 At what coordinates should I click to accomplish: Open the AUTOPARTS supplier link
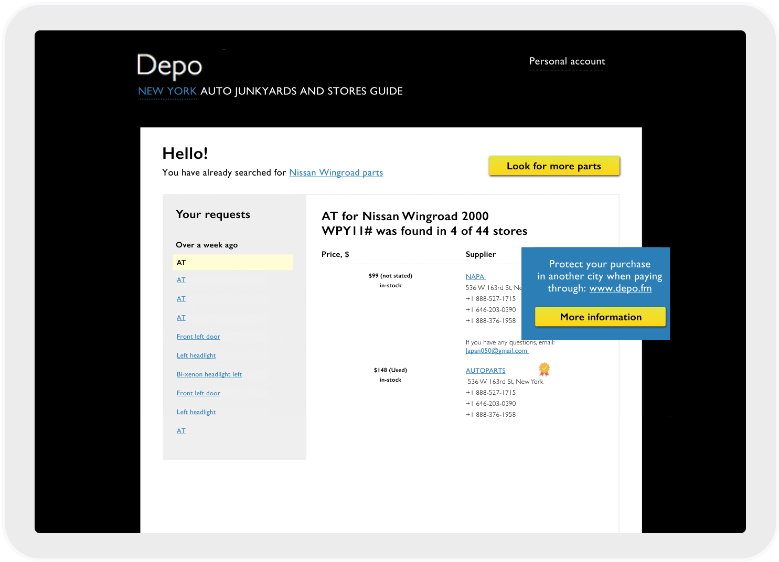485,371
